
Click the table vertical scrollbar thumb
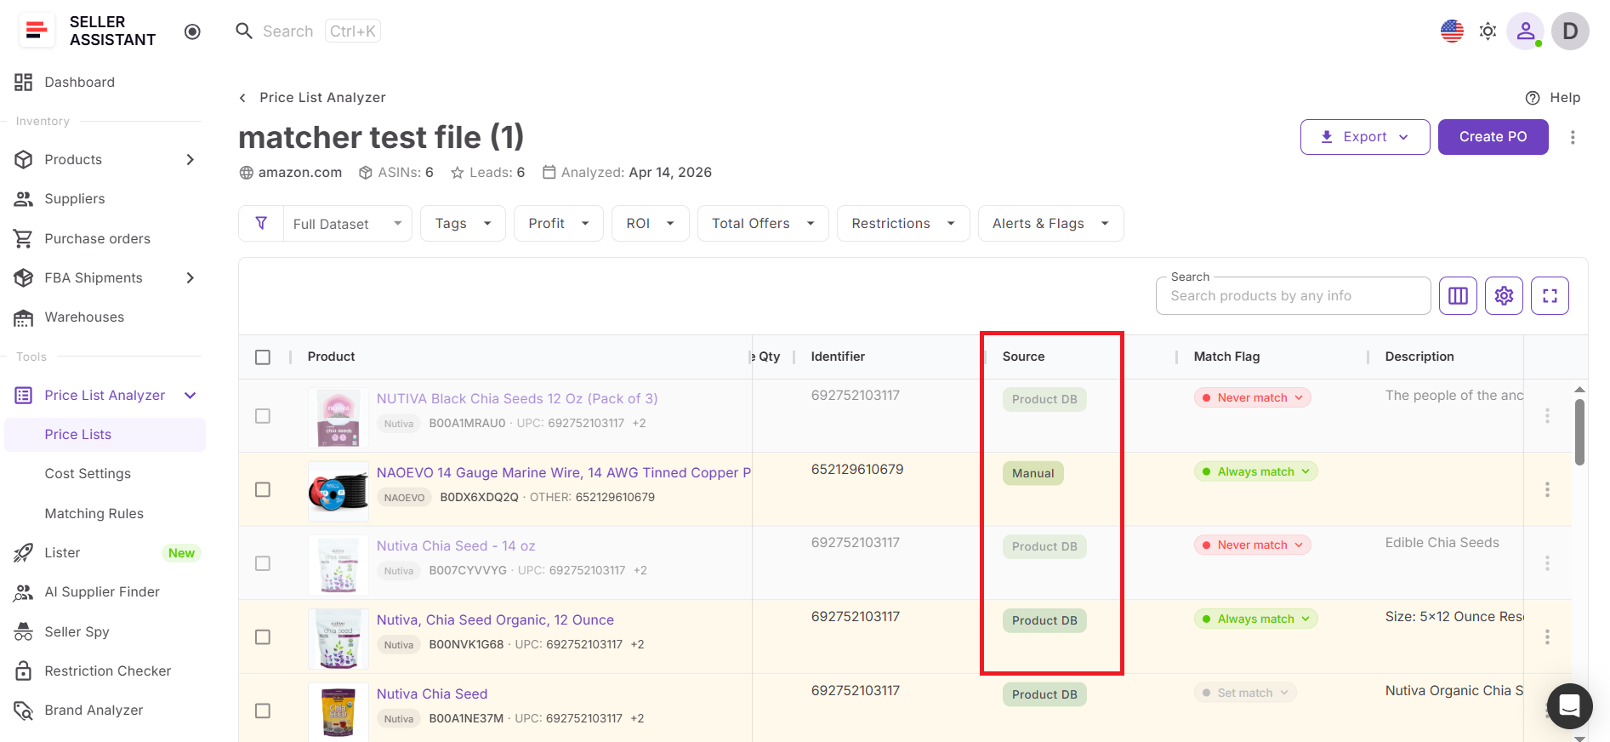[1579, 432]
